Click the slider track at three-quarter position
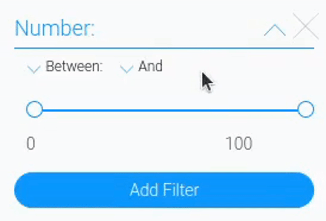This screenshot has height=221, width=326. tap(238, 109)
